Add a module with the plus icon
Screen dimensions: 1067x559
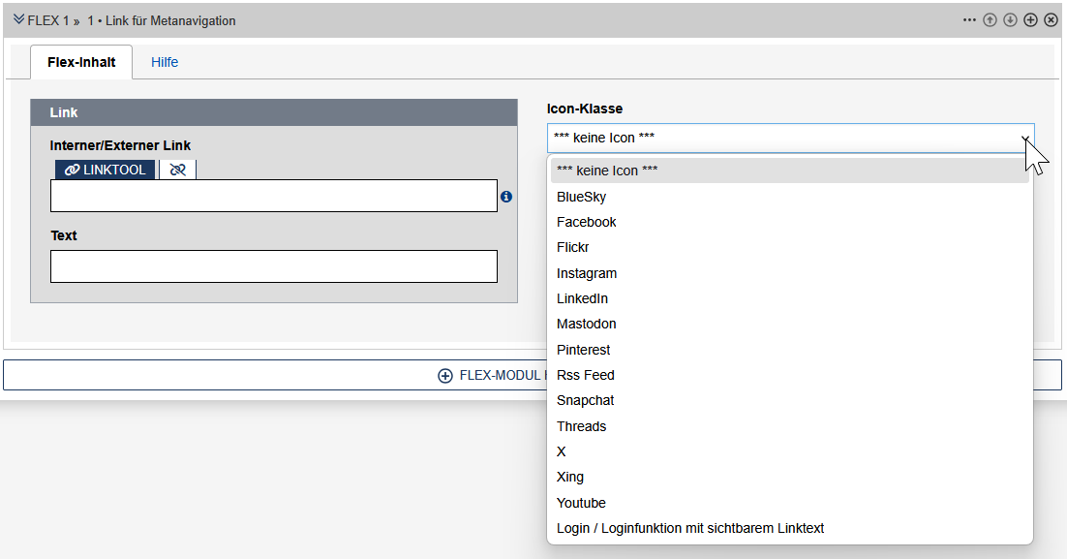pyautogui.click(x=1030, y=20)
